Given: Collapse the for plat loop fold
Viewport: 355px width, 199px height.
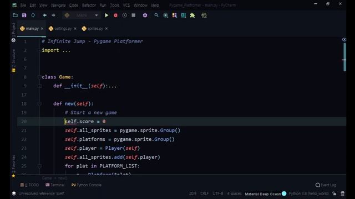Looking at the screenshot, I should 39,166.
